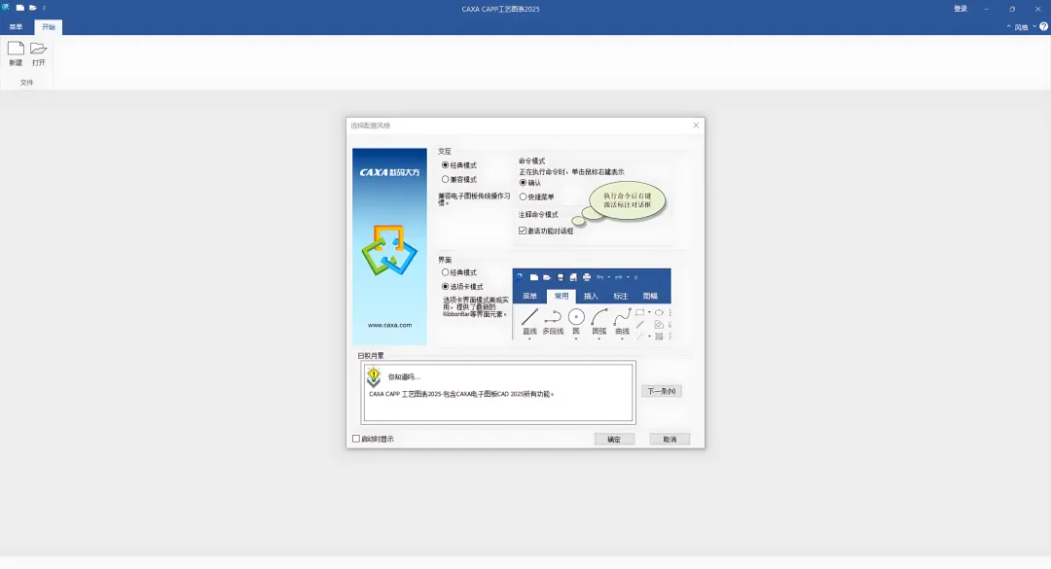1051x569 pixels.
Task: Click the 打开 ribbon button
Action: [x=38, y=53]
